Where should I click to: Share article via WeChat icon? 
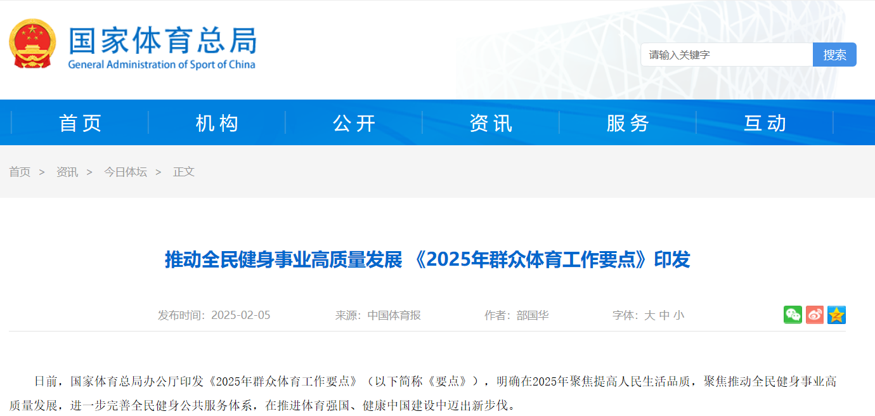[x=793, y=315]
